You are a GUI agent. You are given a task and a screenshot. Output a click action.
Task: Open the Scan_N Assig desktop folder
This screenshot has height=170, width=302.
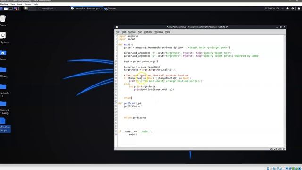(x=3, y=103)
